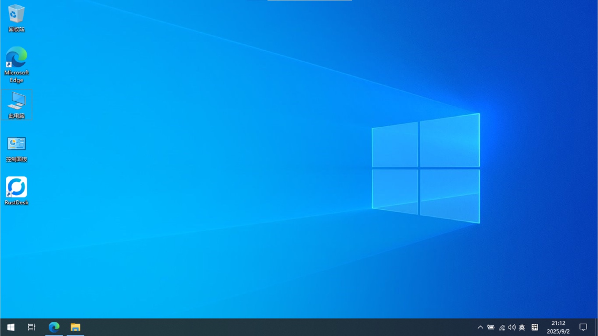The width and height of the screenshot is (598, 336).
Task: Launch Edge from the taskbar
Action: (54, 327)
